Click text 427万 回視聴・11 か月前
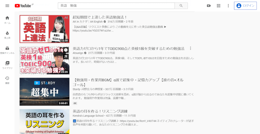 (x=121, y=116)
